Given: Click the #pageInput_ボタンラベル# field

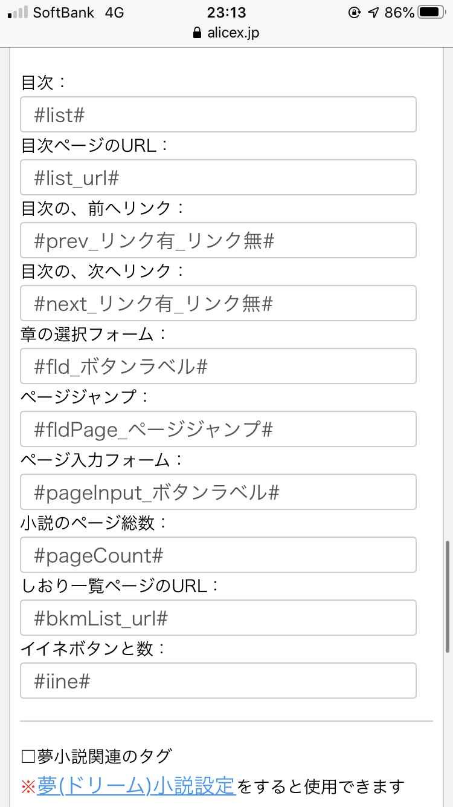Looking at the screenshot, I should pyautogui.click(x=218, y=492).
